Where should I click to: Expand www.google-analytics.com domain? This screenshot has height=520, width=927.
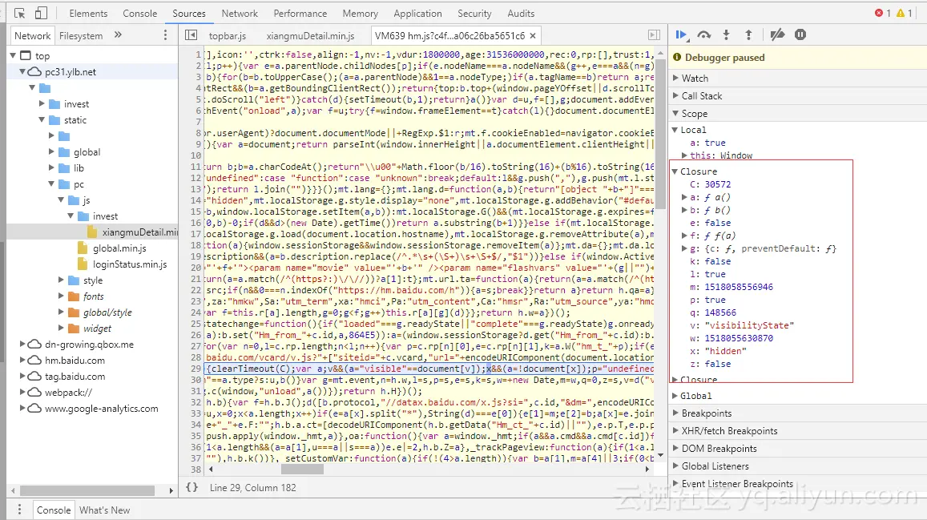pos(22,409)
